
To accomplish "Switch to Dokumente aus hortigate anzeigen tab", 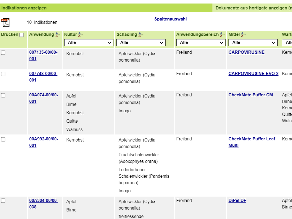I will [253, 8].
